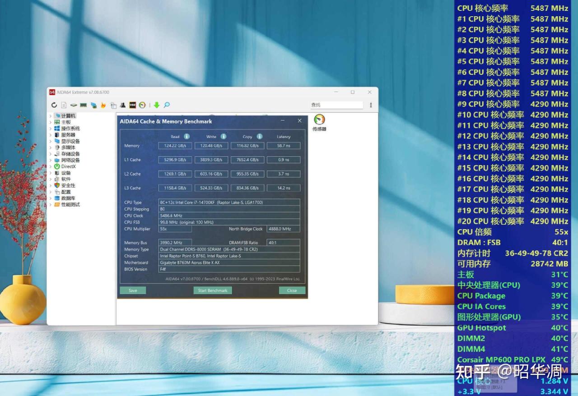Expand the DirectX tree node arrow

pos(51,166)
